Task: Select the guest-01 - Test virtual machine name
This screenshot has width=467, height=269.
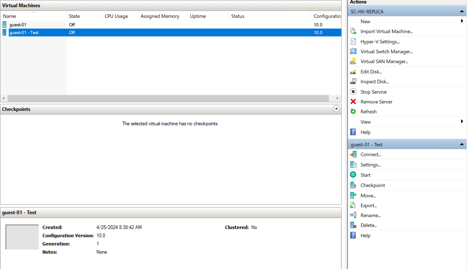Action: click(x=24, y=33)
